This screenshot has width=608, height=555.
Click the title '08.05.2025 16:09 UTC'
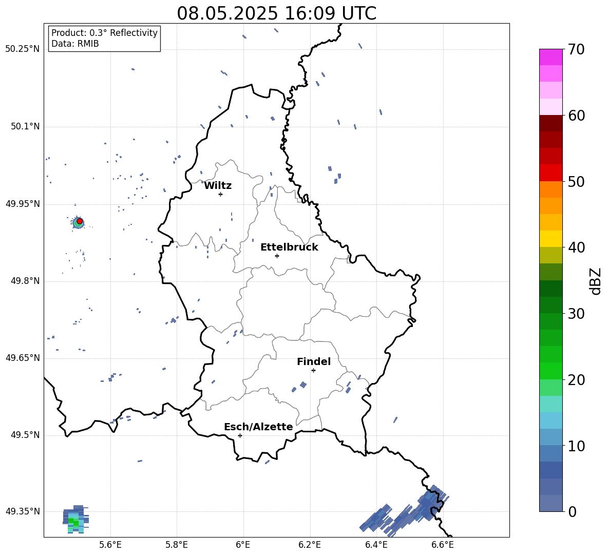276,13
